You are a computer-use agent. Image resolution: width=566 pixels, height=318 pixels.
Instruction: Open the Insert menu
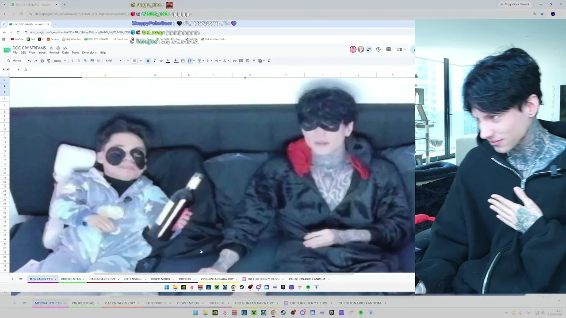[42, 53]
